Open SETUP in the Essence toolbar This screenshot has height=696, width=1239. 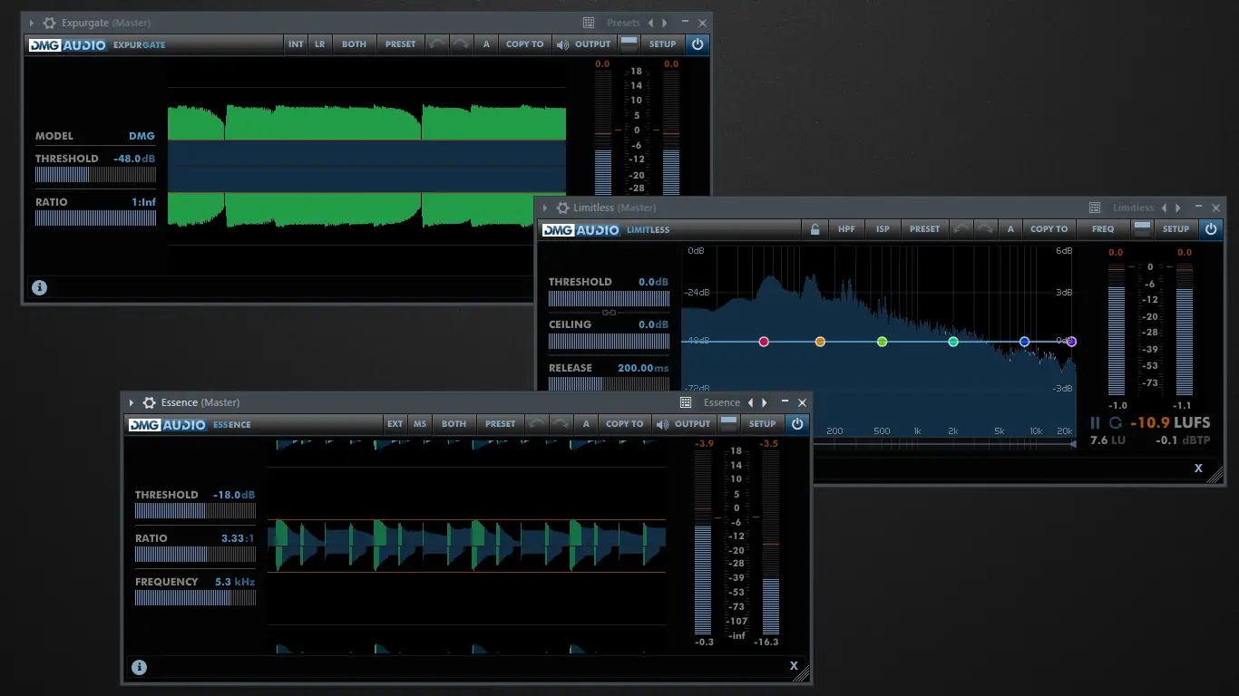pyautogui.click(x=763, y=423)
